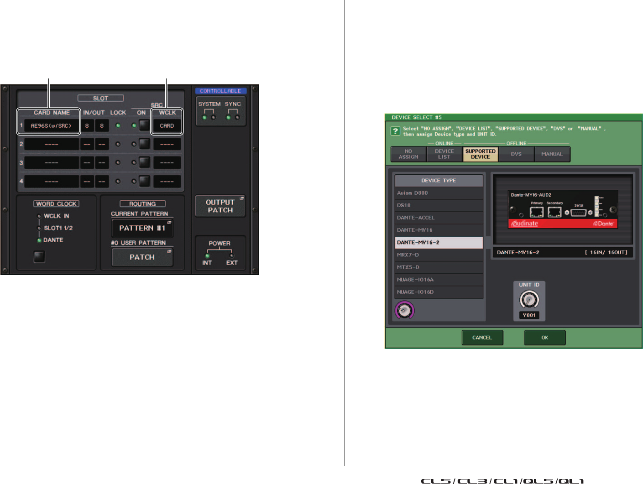Screen dimensions: 643x484
Task: Click the DEVICE SELECT #5 title text
Action: pyautogui.click(x=417, y=117)
